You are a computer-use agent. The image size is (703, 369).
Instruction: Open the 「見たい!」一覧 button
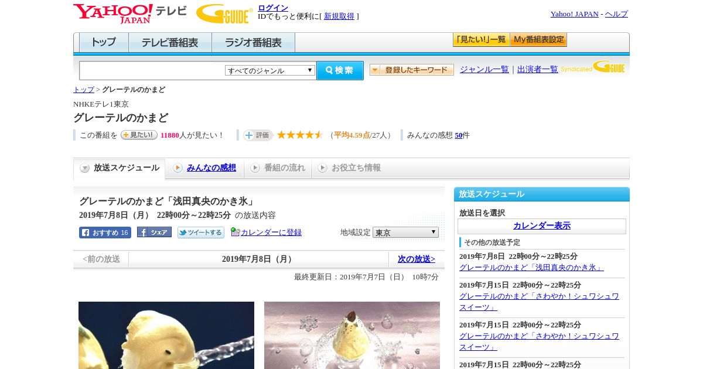(x=481, y=40)
